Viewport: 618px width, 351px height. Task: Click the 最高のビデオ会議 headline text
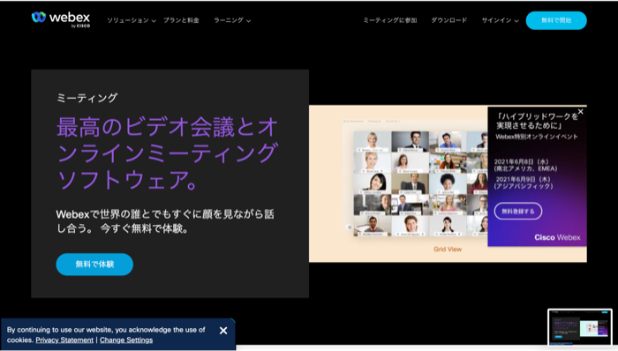pos(168,153)
